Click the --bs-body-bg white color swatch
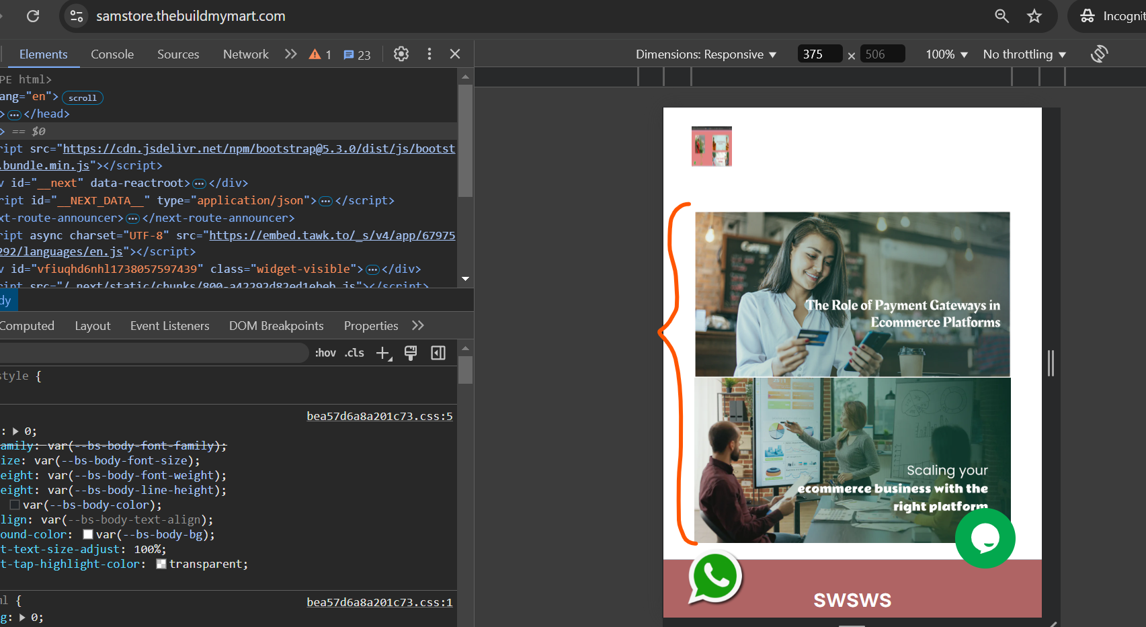This screenshot has width=1146, height=627. click(88, 534)
